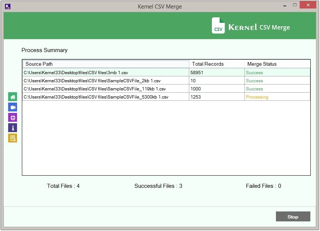
Task: Click the Total Files : 4 label
Action: click(x=63, y=186)
